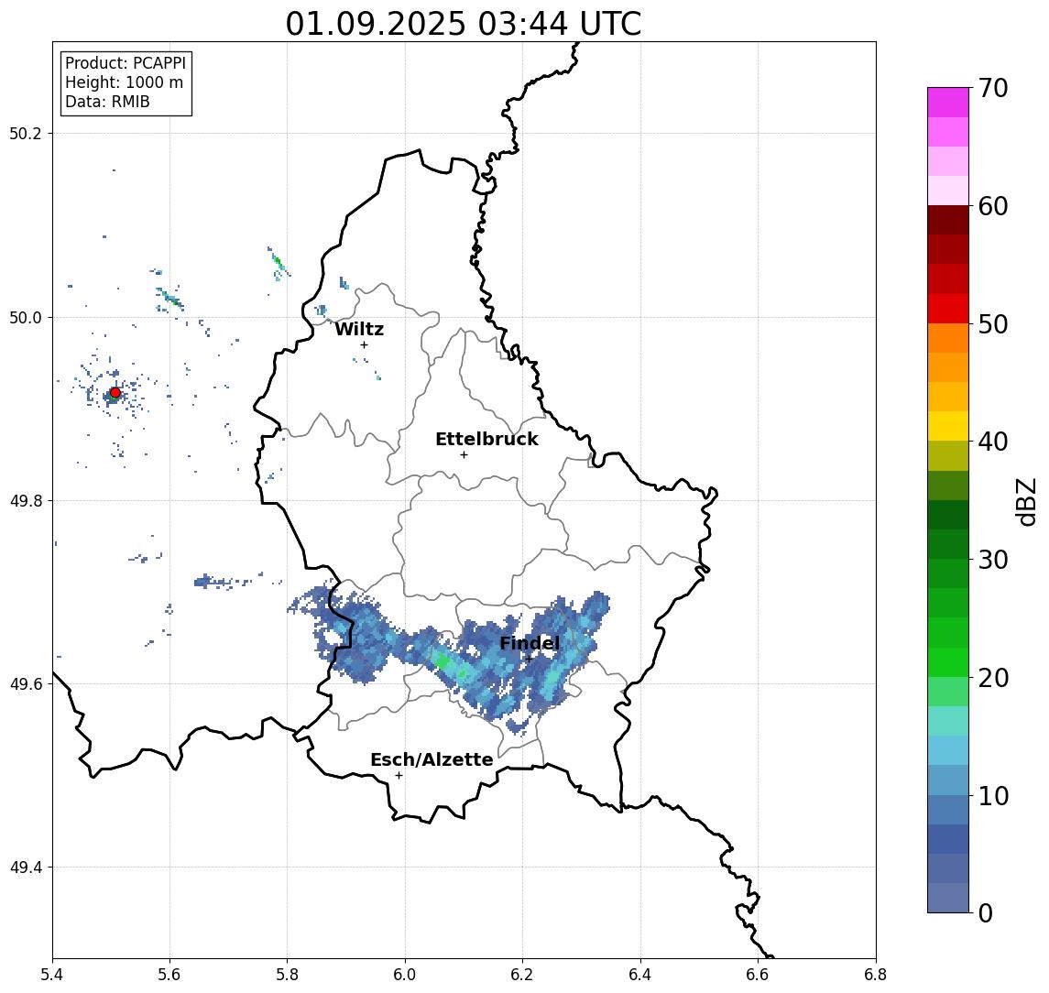Click the Wiltz station label

click(x=359, y=329)
